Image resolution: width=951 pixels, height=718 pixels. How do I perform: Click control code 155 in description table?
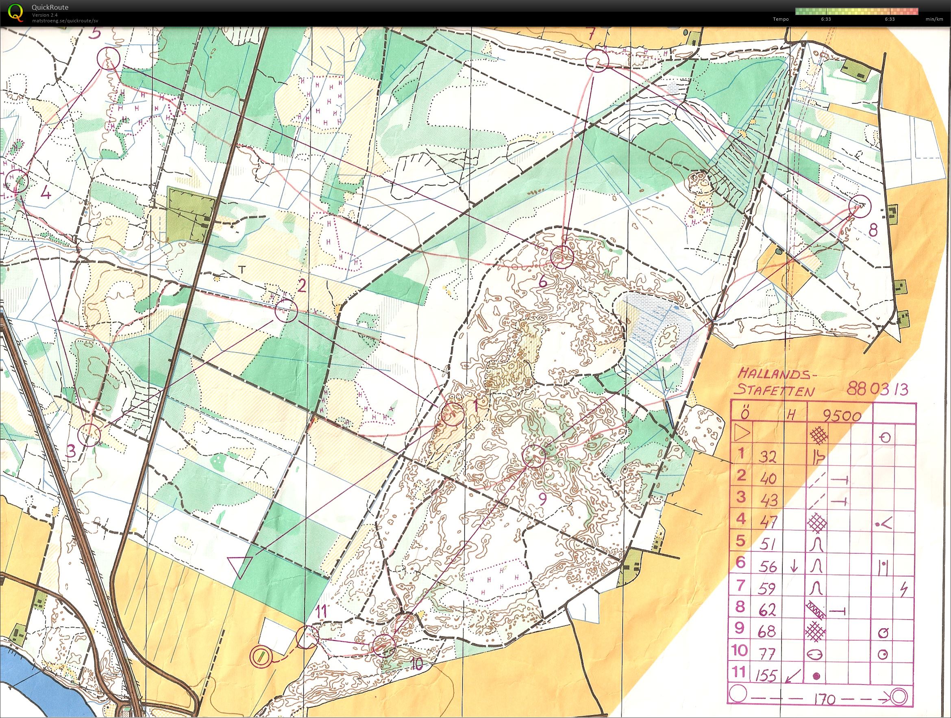[766, 676]
